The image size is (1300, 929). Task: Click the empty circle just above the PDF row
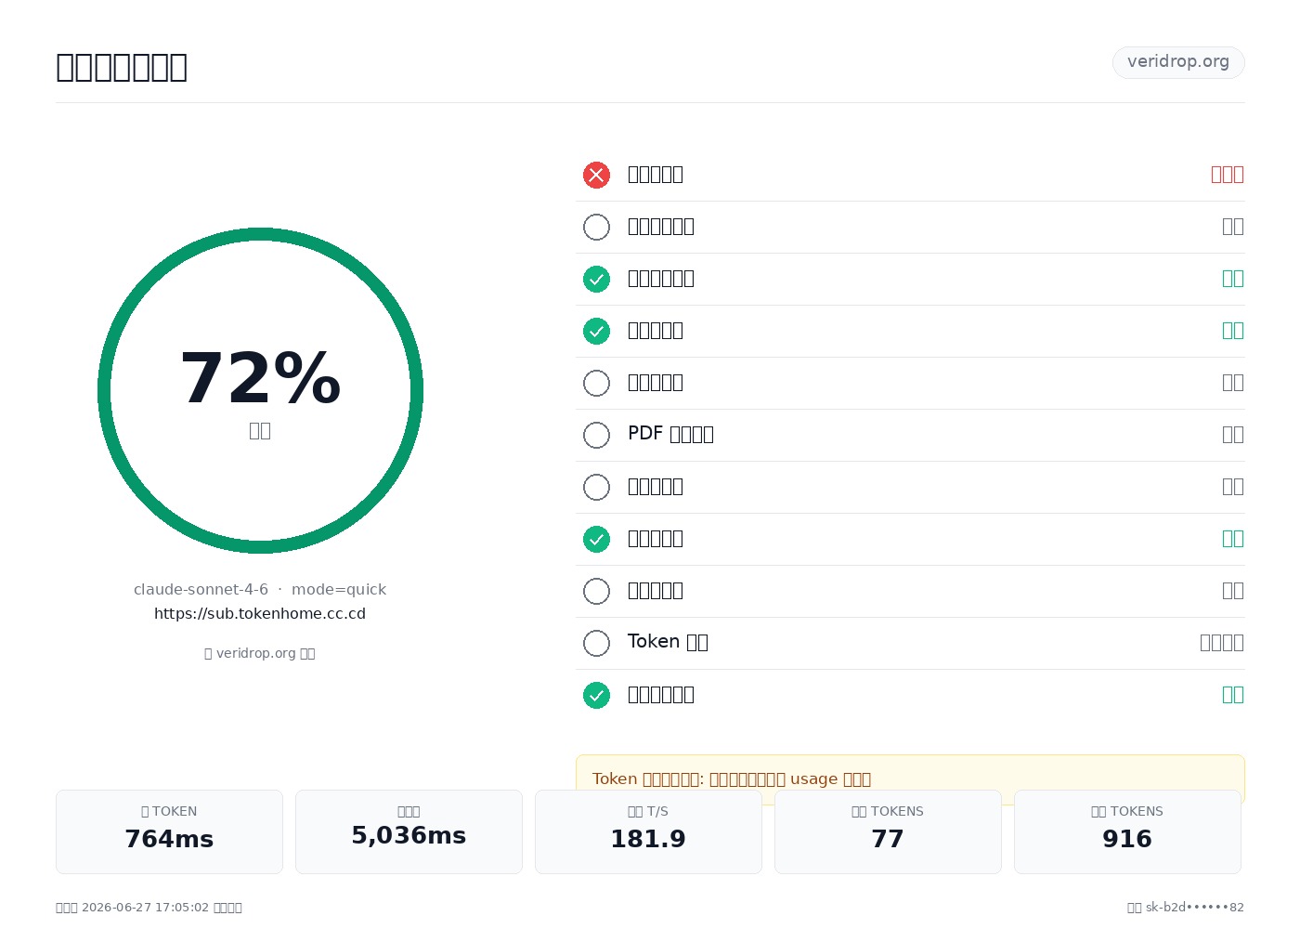click(596, 383)
